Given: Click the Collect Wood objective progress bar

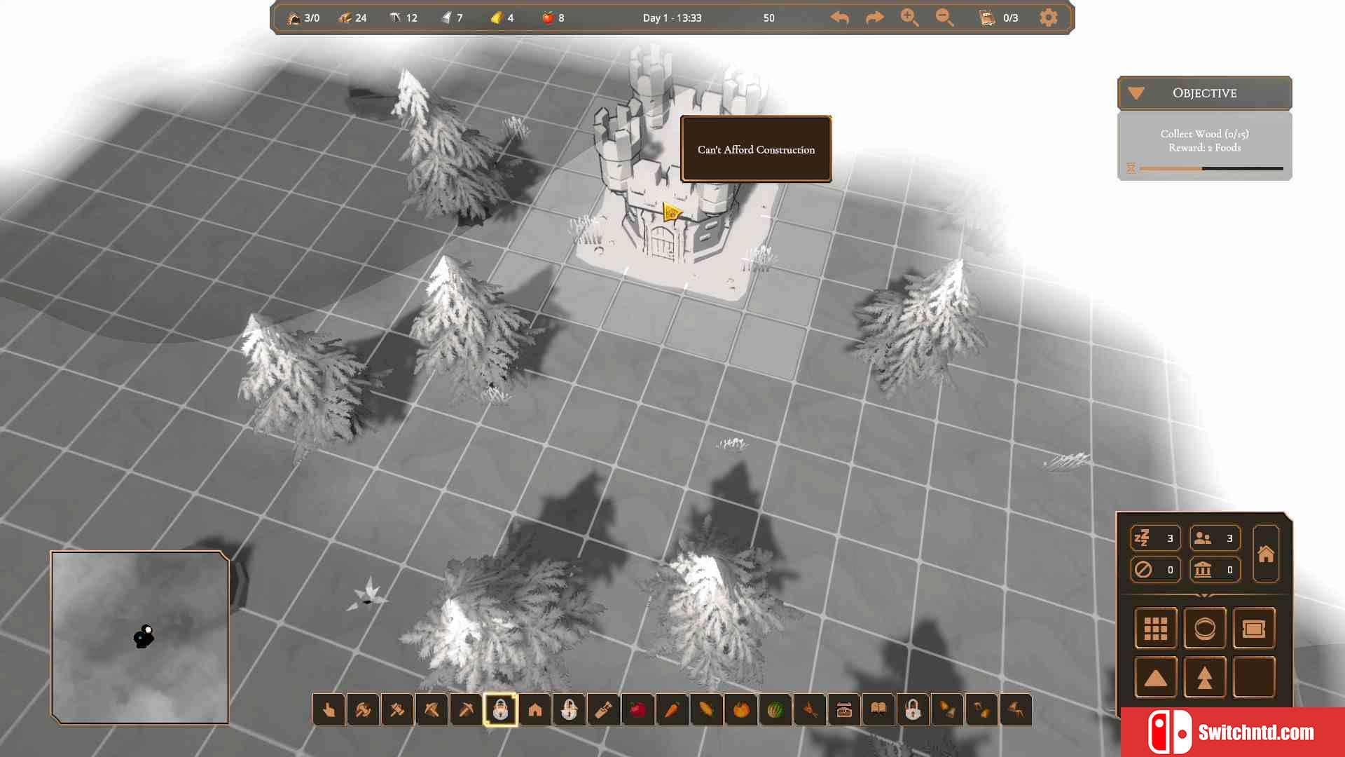Looking at the screenshot, I should [1211, 168].
